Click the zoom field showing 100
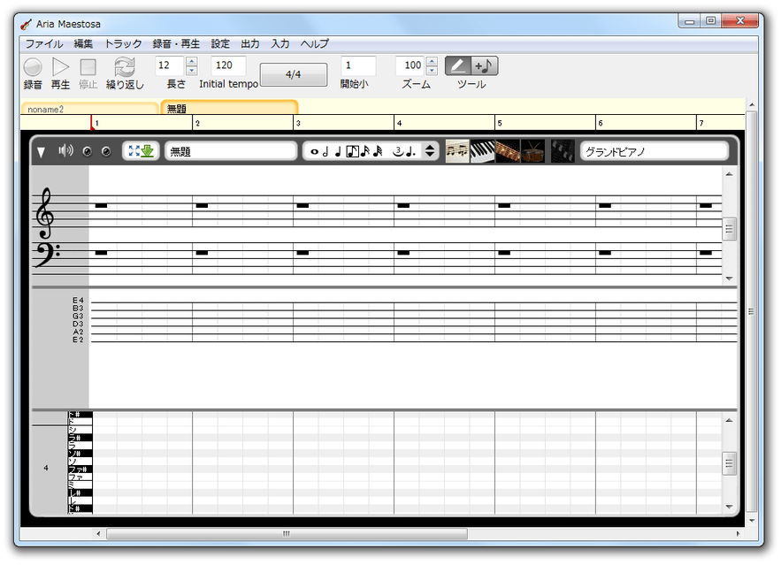This screenshot has height=565, width=781. [x=410, y=65]
